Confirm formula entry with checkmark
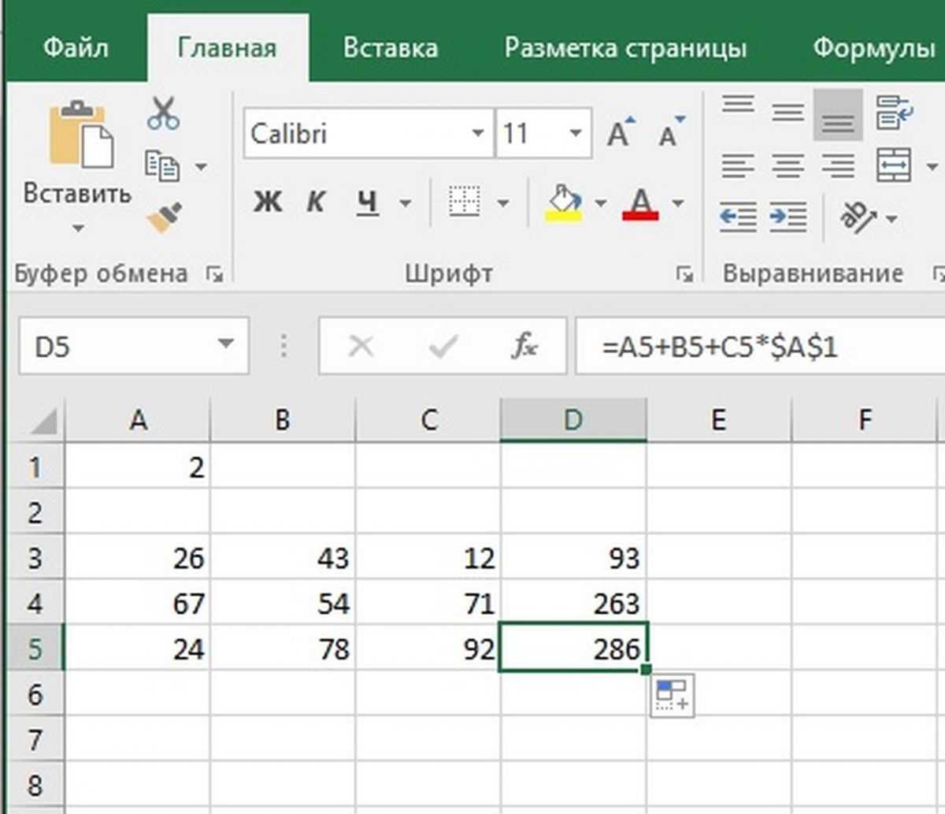 click(x=443, y=346)
